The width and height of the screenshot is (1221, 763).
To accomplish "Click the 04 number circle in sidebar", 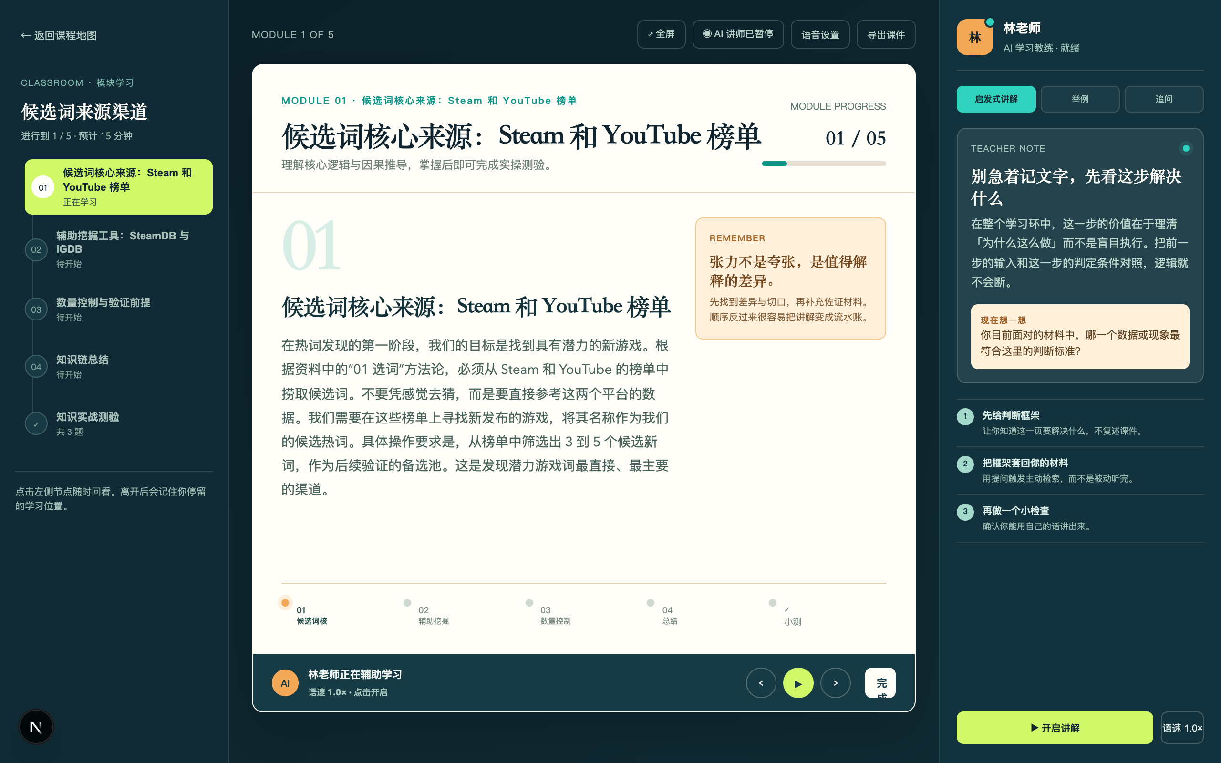I will [36, 367].
